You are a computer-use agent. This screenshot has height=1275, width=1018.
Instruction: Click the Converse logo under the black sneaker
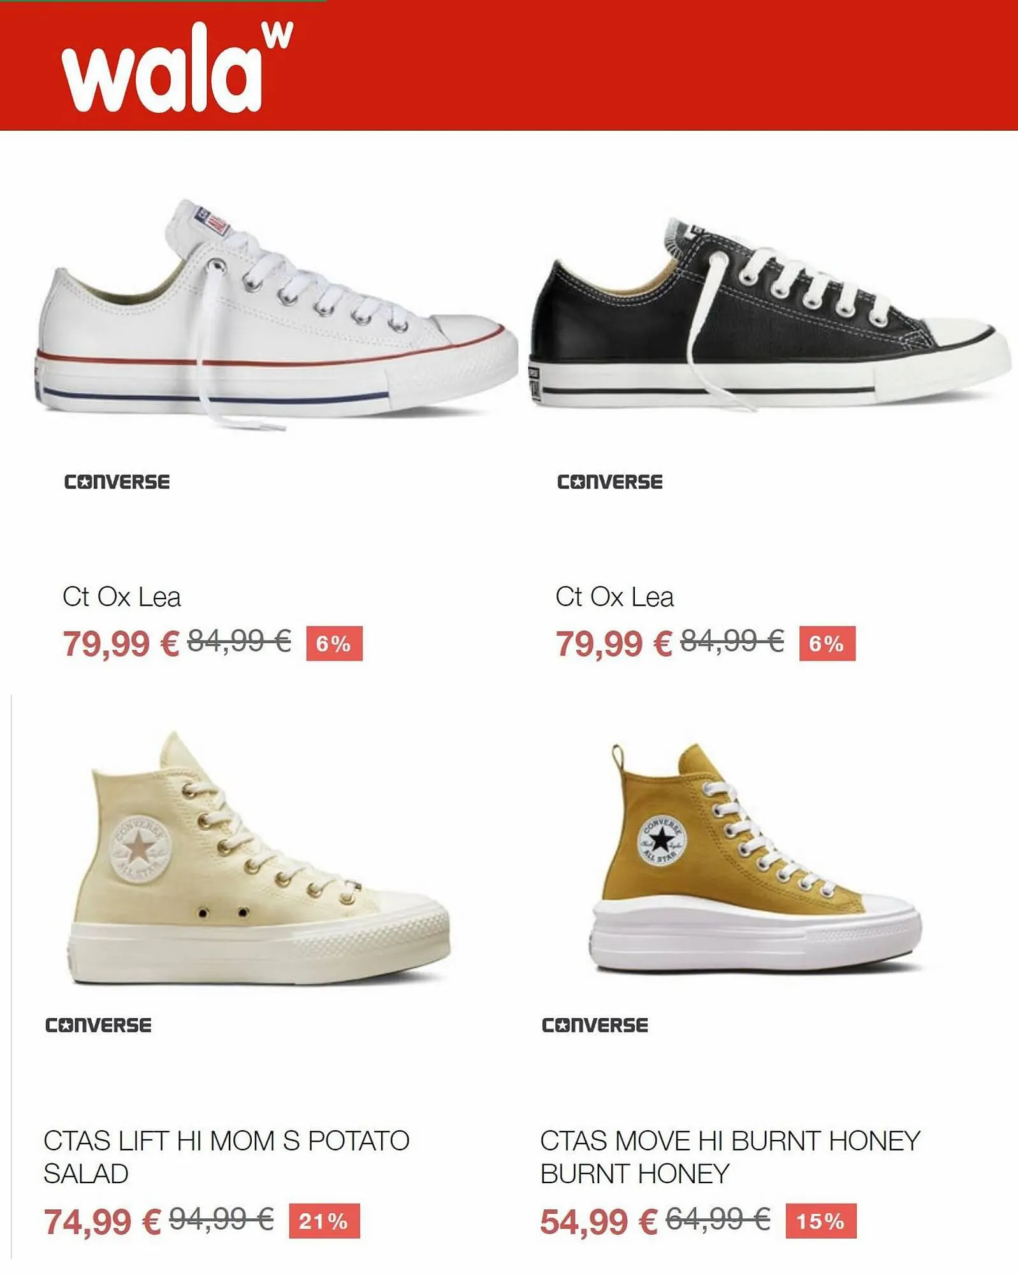coord(610,482)
